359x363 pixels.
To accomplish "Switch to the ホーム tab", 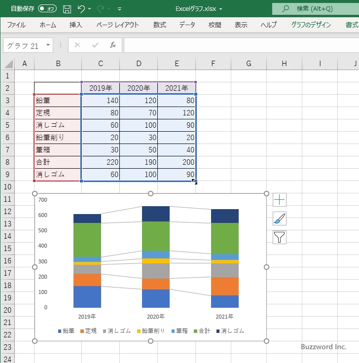I will tap(48, 25).
